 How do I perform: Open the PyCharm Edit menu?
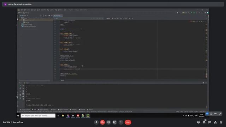pos(25,10)
